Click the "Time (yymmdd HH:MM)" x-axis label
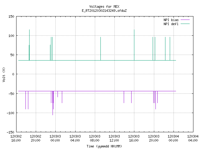 click(x=104, y=146)
